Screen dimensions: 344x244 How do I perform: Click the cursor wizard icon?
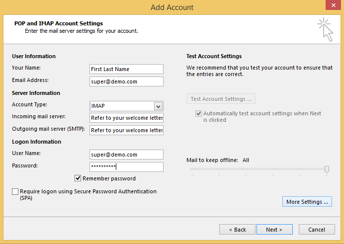325,29
